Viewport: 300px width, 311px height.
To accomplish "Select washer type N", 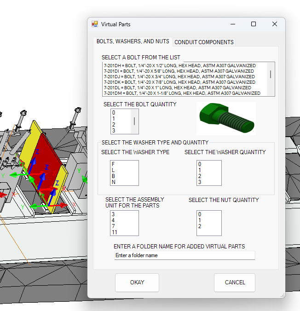I will point(124,182).
